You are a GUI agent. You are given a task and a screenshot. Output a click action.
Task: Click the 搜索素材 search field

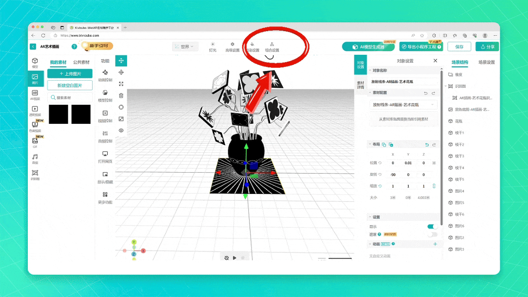(70, 97)
